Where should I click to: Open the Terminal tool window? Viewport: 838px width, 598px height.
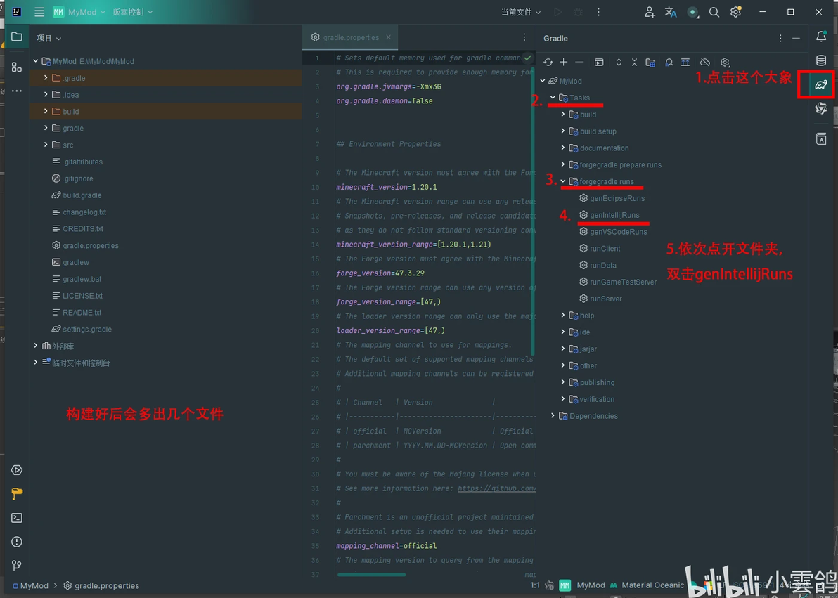(x=17, y=518)
